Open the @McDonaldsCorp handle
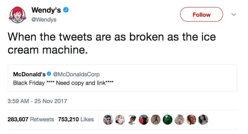 (76, 74)
